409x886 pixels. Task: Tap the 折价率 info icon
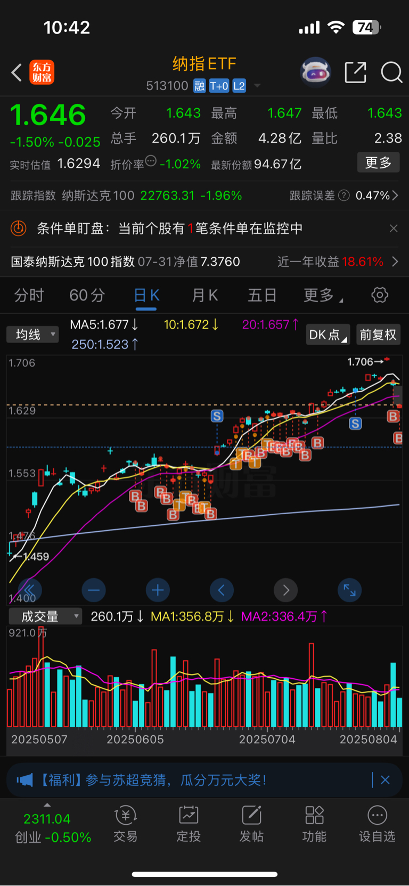click(151, 160)
